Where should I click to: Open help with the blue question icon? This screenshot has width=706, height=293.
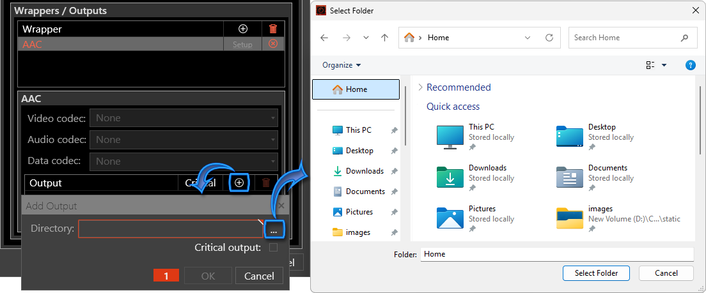click(x=690, y=65)
